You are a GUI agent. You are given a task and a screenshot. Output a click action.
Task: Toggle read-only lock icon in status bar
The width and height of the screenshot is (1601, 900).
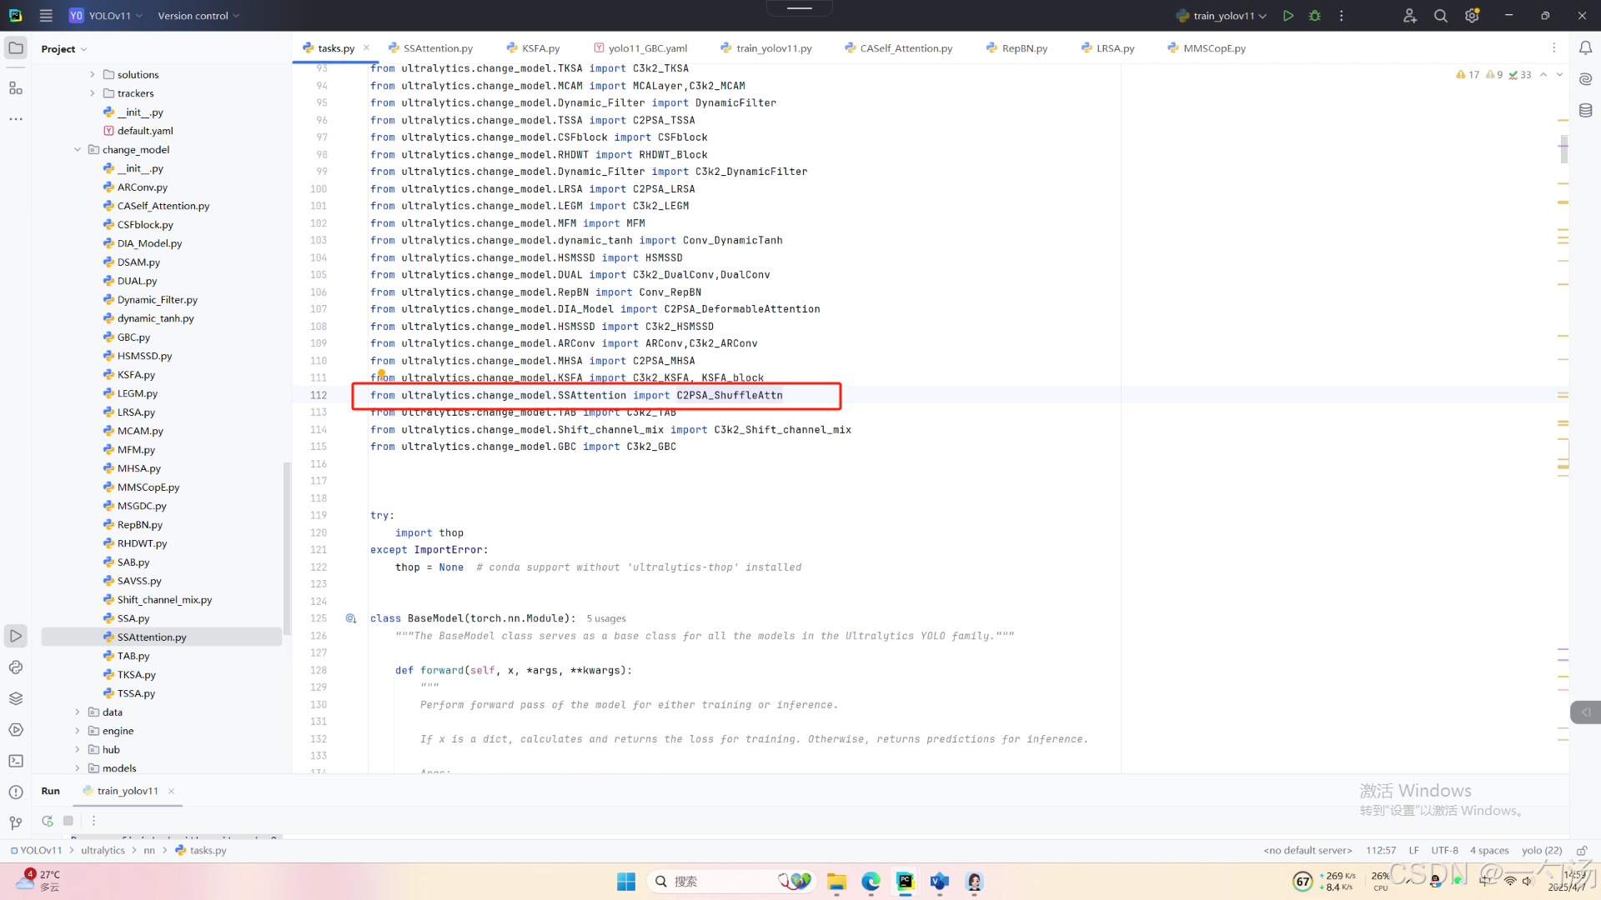(x=1581, y=851)
